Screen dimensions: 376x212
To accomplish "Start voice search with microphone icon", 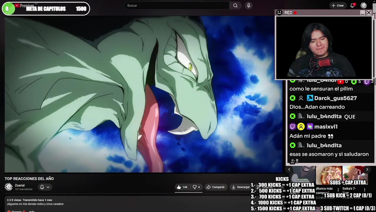I will (x=249, y=6).
